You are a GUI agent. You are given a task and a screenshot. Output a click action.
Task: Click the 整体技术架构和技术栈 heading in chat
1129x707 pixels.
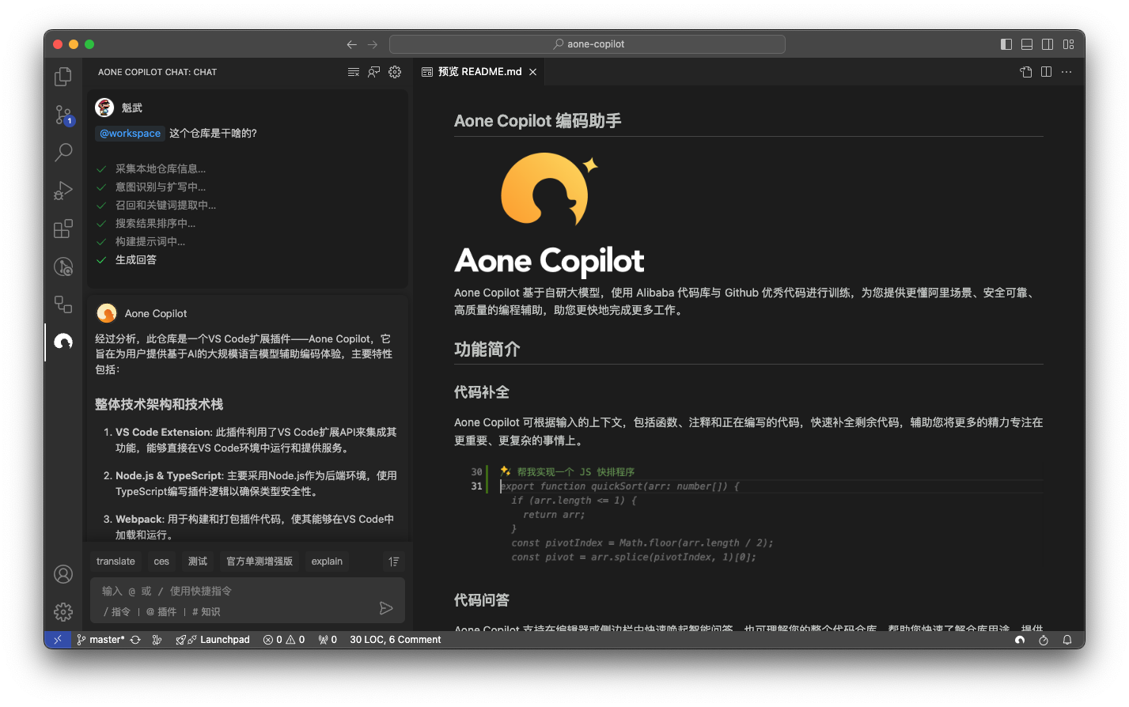click(x=159, y=404)
